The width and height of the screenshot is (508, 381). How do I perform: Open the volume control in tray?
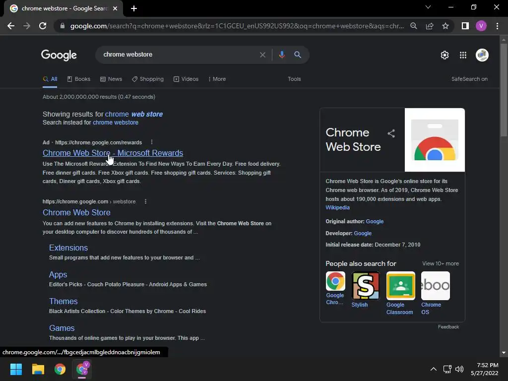(x=459, y=369)
